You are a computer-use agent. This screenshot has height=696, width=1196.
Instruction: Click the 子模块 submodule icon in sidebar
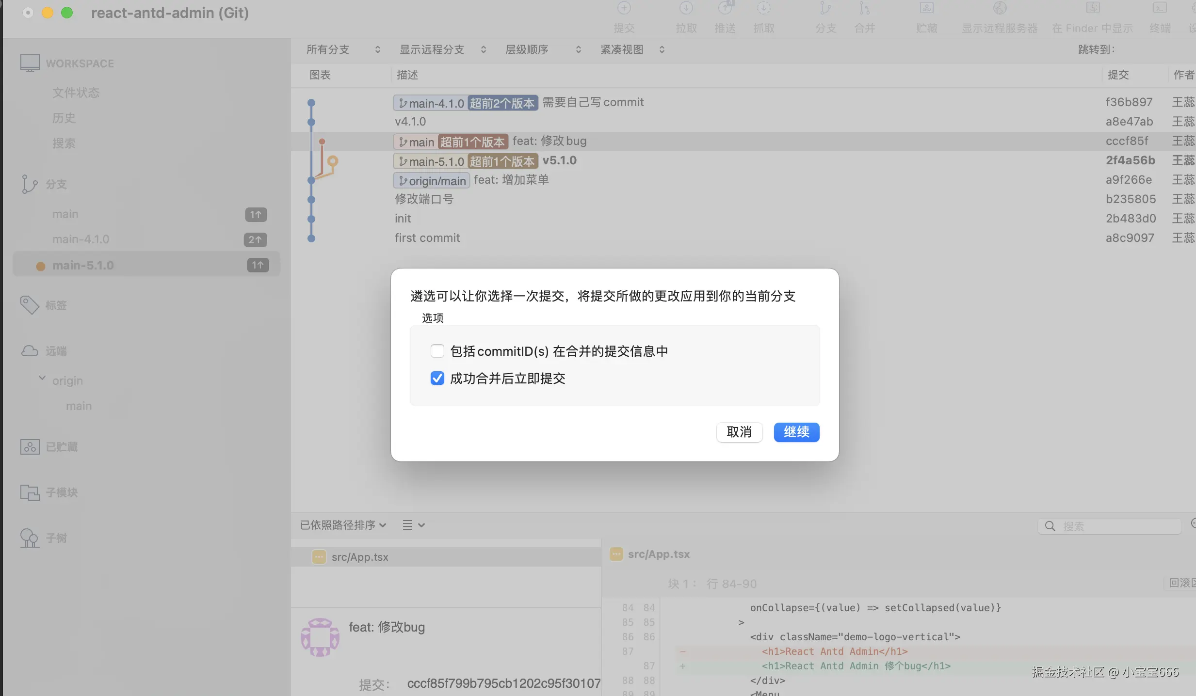point(30,492)
